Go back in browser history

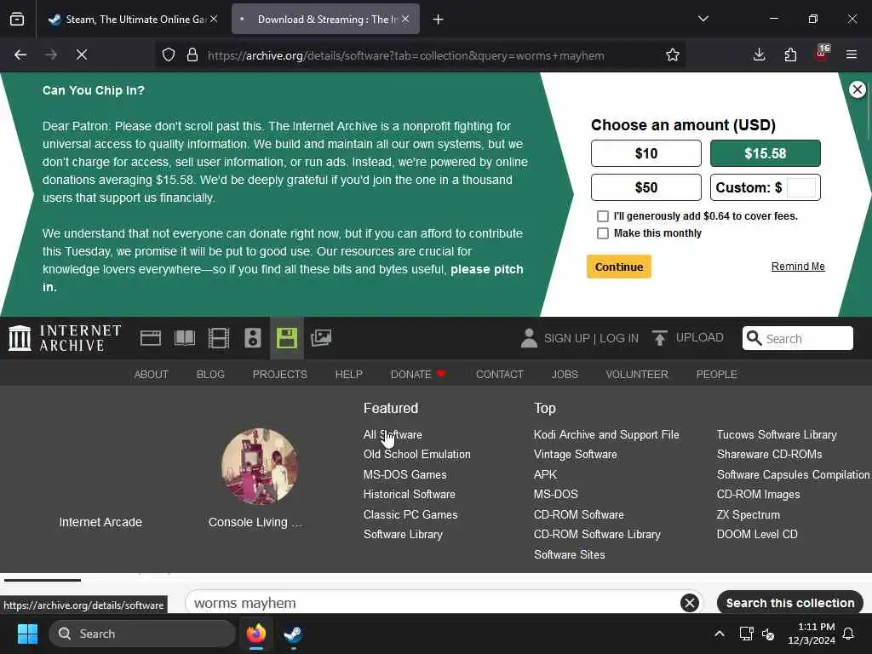click(x=20, y=54)
